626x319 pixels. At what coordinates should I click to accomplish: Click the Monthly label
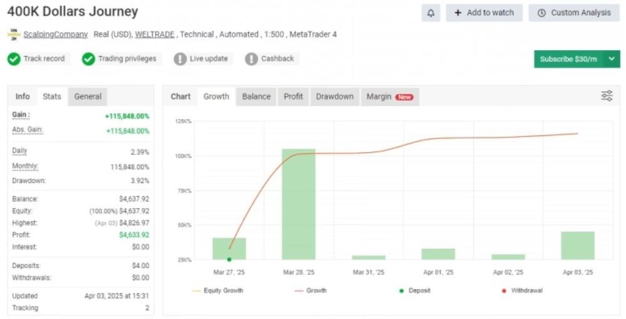click(x=25, y=166)
